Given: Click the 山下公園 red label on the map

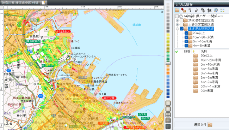Looking at the screenshot, I should pyautogui.click(x=109, y=98).
